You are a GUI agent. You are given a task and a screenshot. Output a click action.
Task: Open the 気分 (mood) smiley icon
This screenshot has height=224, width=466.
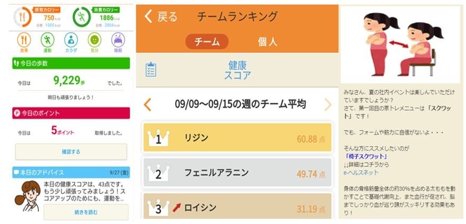[95, 40]
